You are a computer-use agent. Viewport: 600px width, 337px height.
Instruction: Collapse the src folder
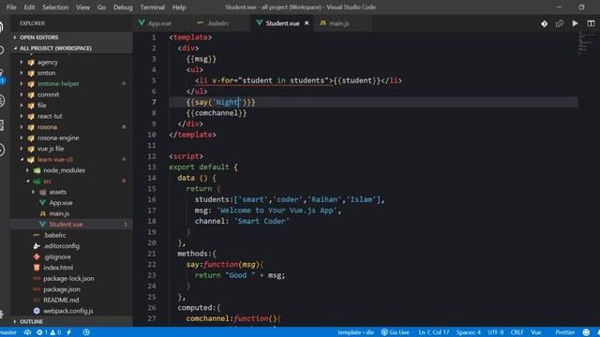point(47,181)
